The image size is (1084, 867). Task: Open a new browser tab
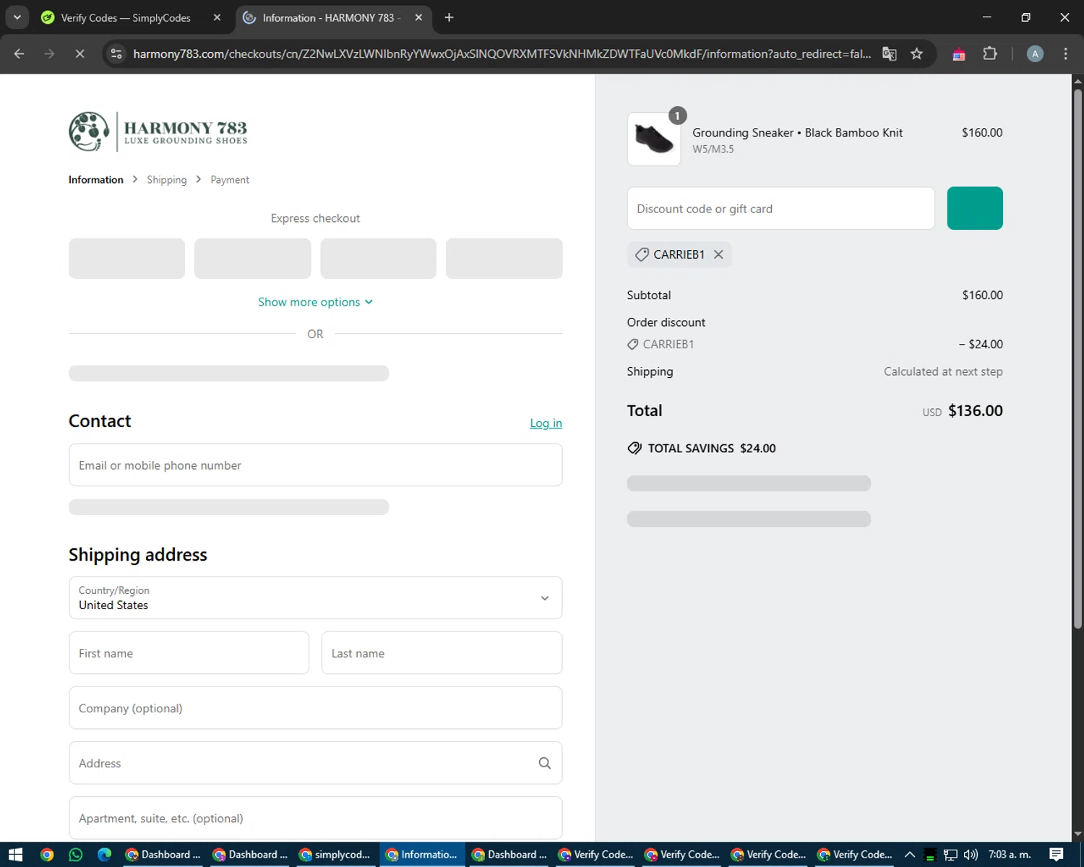pyautogui.click(x=449, y=17)
